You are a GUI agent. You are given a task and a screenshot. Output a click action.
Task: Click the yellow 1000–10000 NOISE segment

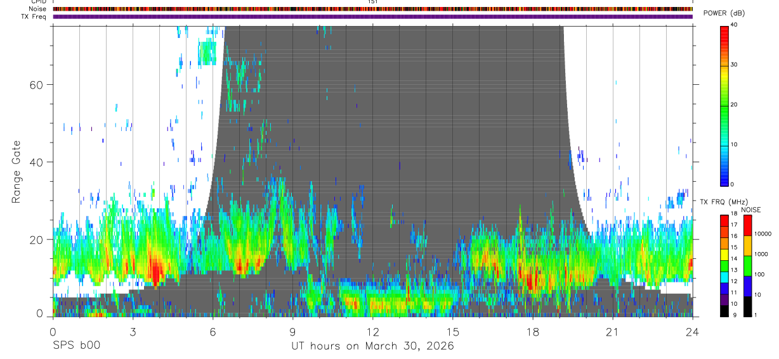(747, 246)
